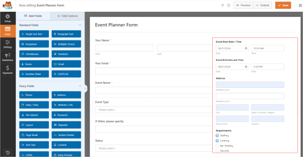This screenshot has width=303, height=157.
Task: Clear the Event End date value
Action: pyautogui.click(x=246, y=67)
